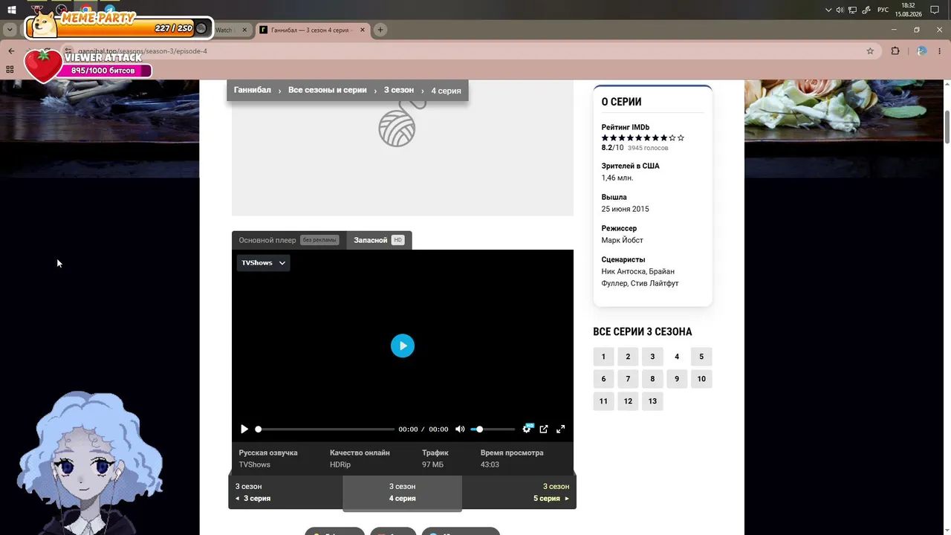
Task: Open the TVShows voiceover dropdown
Action: point(263,263)
